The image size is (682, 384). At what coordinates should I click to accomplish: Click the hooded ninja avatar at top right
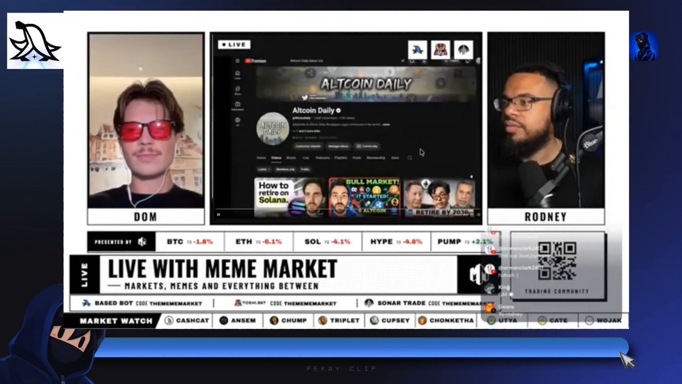pos(644,46)
